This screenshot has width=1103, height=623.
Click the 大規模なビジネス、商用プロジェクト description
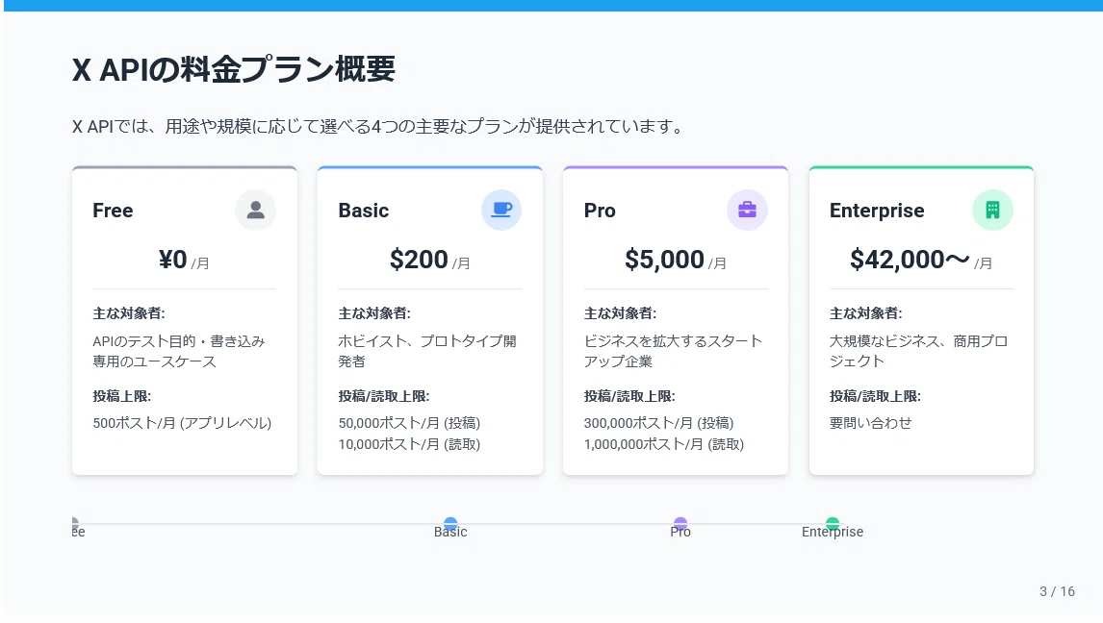click(919, 351)
